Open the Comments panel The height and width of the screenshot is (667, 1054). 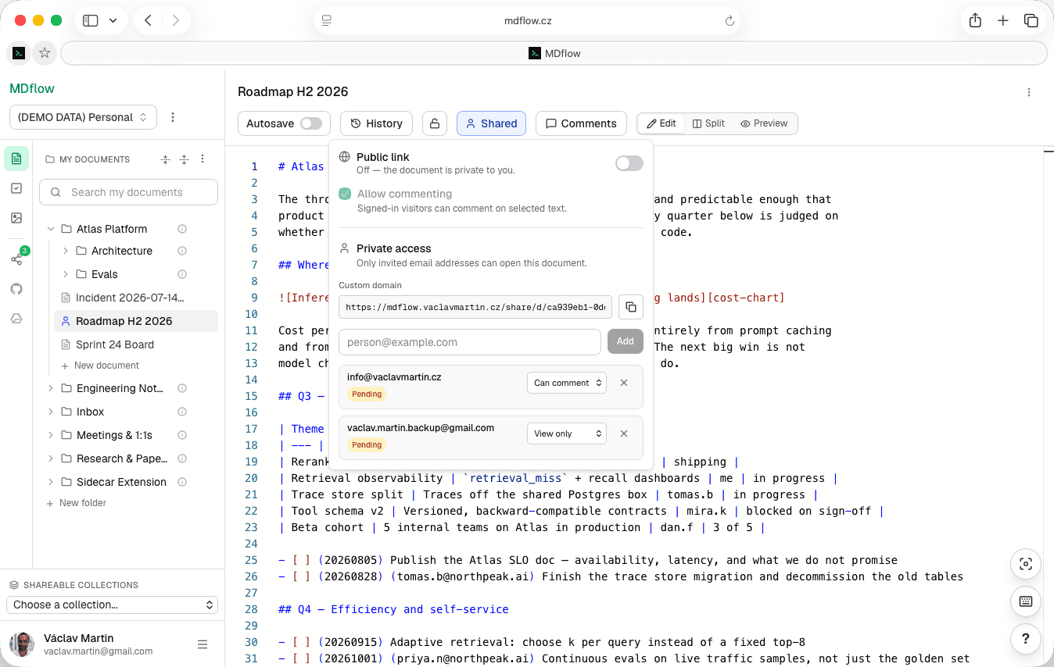tap(581, 123)
